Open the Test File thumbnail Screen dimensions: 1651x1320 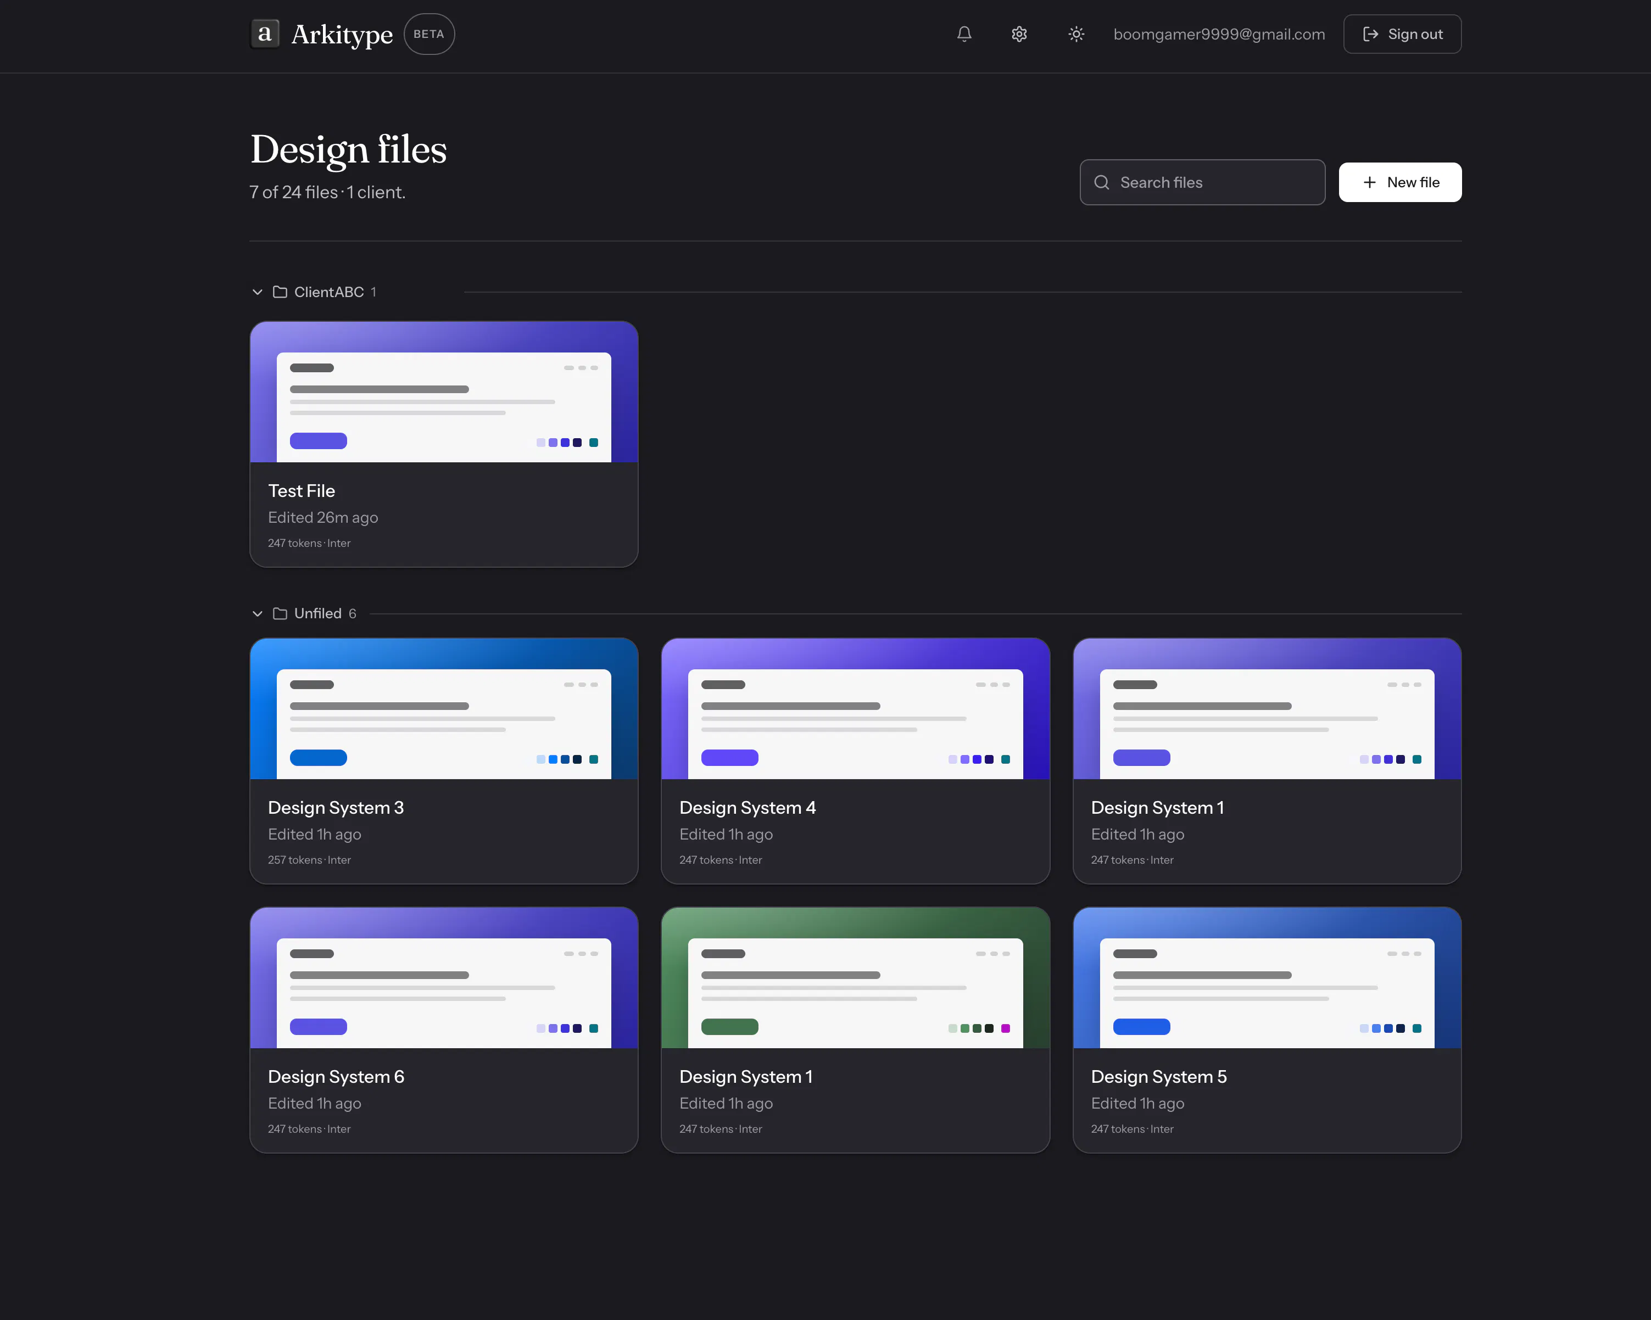[444, 392]
